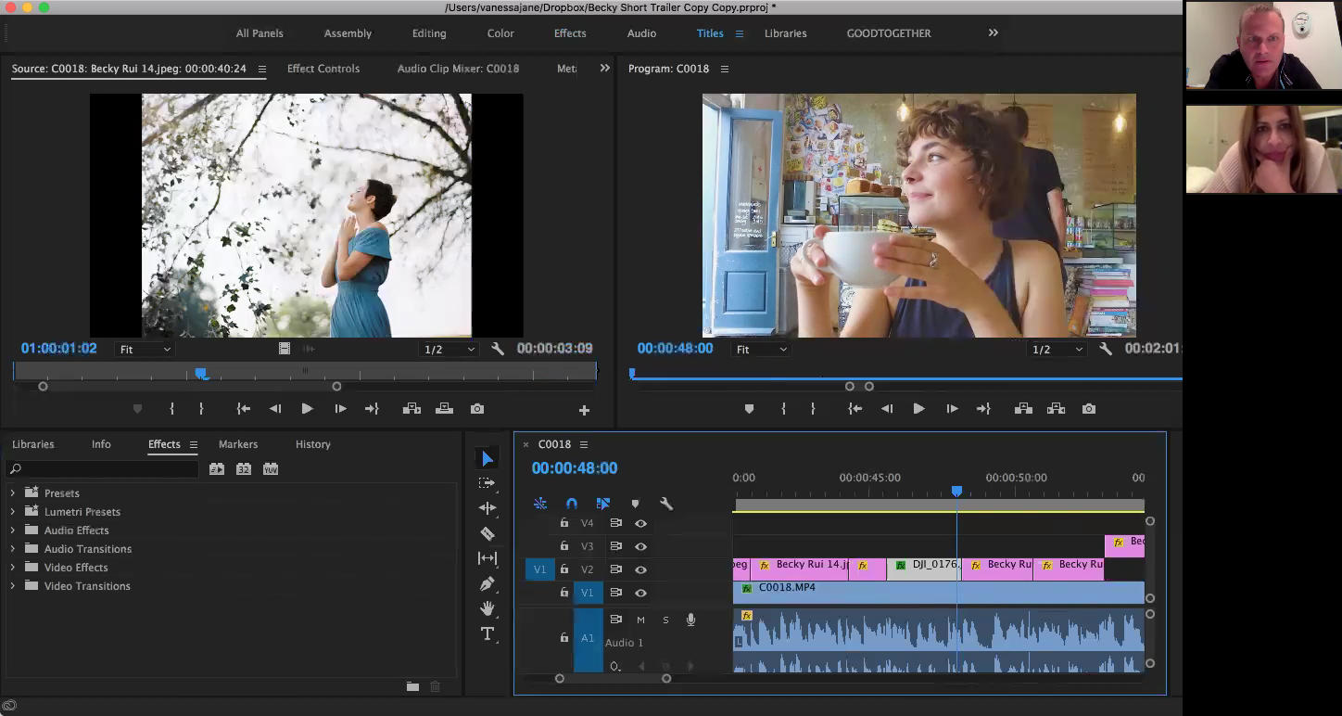Open the Program monitor Fit zoom dropdown

click(x=761, y=350)
